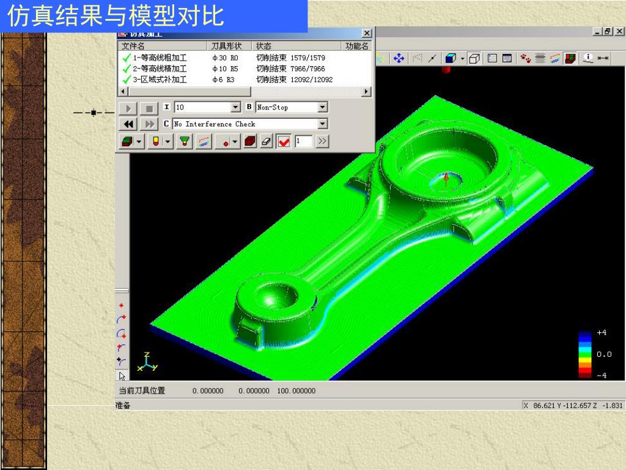
Task: Open the Non-Stop mode dropdown
Action: click(323, 108)
